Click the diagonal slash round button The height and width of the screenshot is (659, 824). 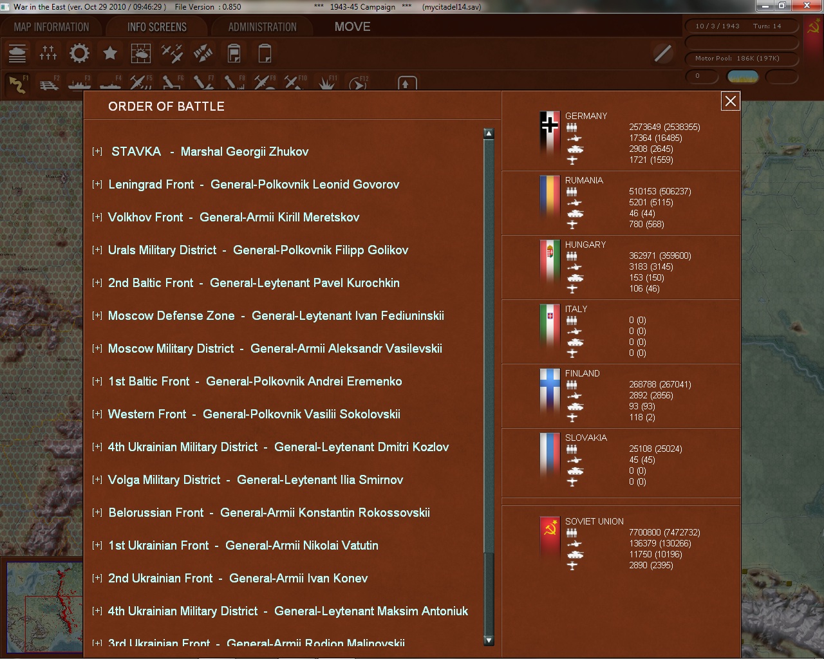tap(662, 53)
